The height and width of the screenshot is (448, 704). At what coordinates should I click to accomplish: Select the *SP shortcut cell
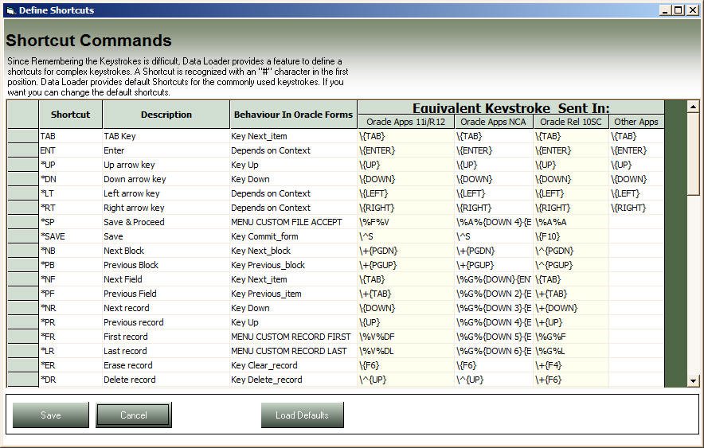pyautogui.click(x=71, y=223)
